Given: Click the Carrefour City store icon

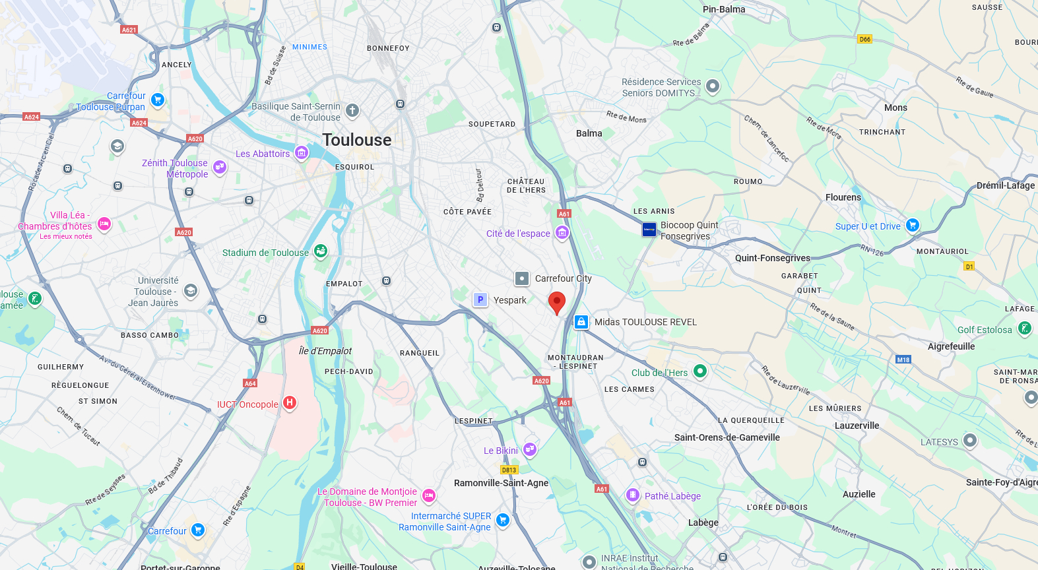Looking at the screenshot, I should tap(522, 278).
